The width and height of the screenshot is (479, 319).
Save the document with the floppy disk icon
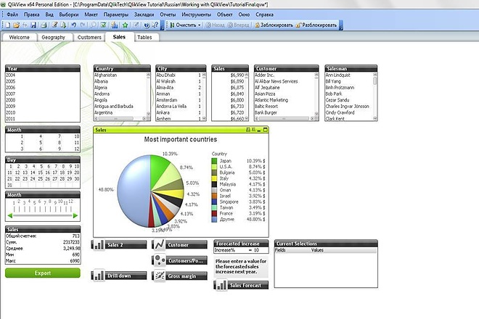33,25
